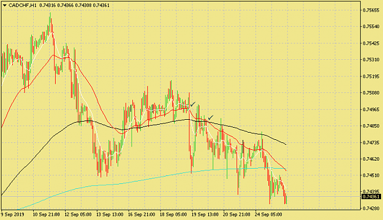This screenshot has height=220, width=383.
Task: Select the 0.74361 current price label
Action: (x=371, y=197)
